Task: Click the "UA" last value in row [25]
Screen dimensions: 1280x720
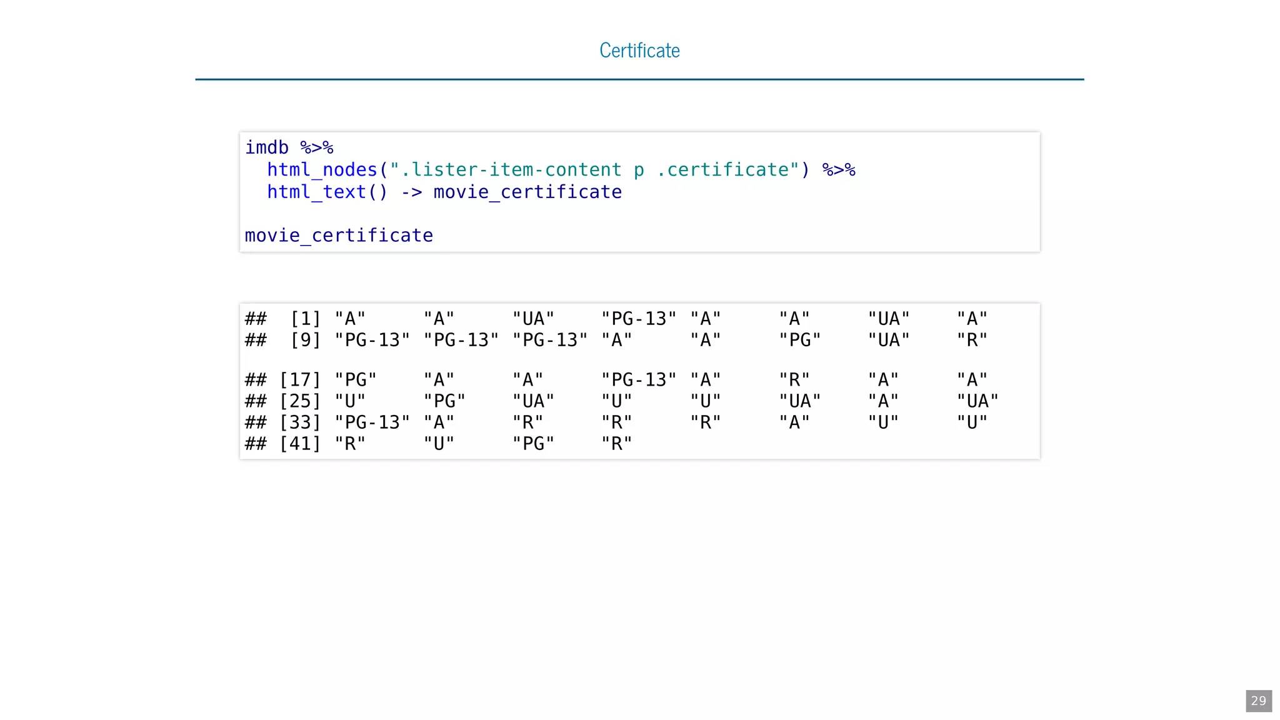Action: pyautogui.click(x=977, y=401)
